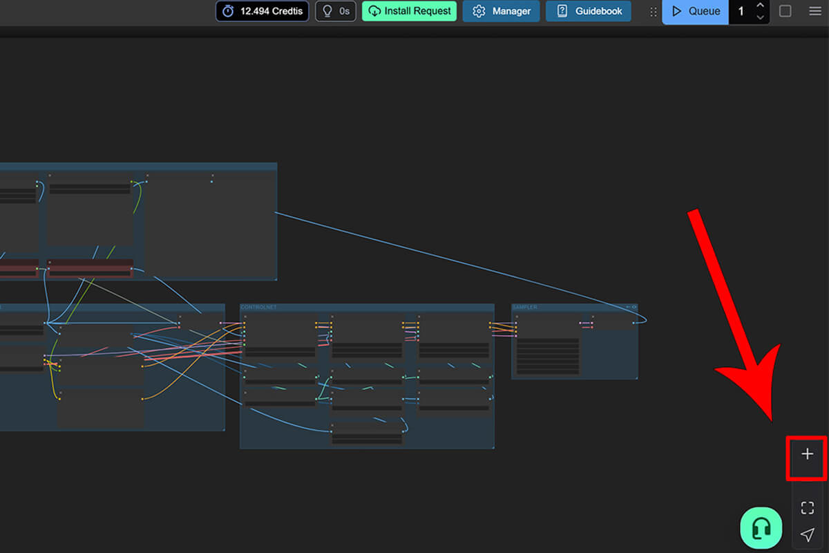The width and height of the screenshot is (829, 553).
Task: Decrease queue batch count with down arrow
Action: tap(760, 17)
